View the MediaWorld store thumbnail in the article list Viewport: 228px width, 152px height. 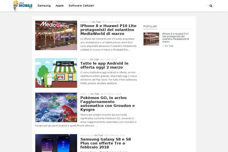pos(56,35)
